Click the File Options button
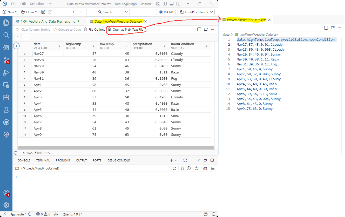The image size is (345, 217). pos(94,30)
